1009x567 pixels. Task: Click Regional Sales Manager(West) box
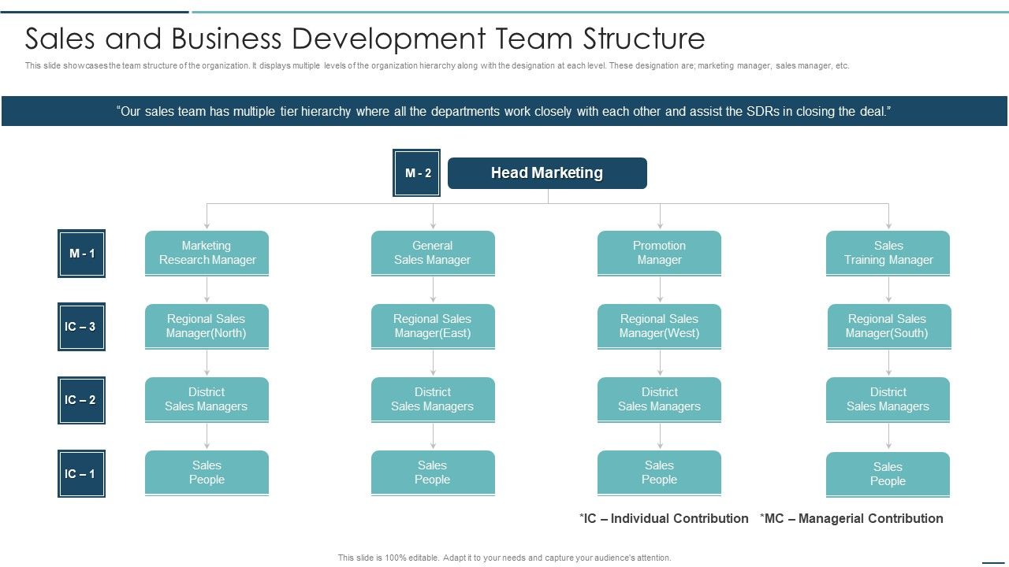659,327
